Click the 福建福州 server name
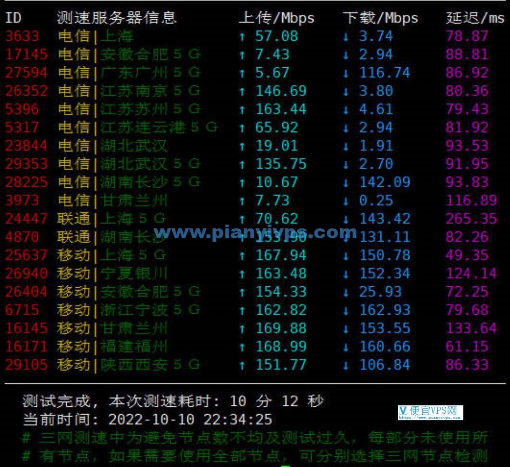 coord(134,346)
